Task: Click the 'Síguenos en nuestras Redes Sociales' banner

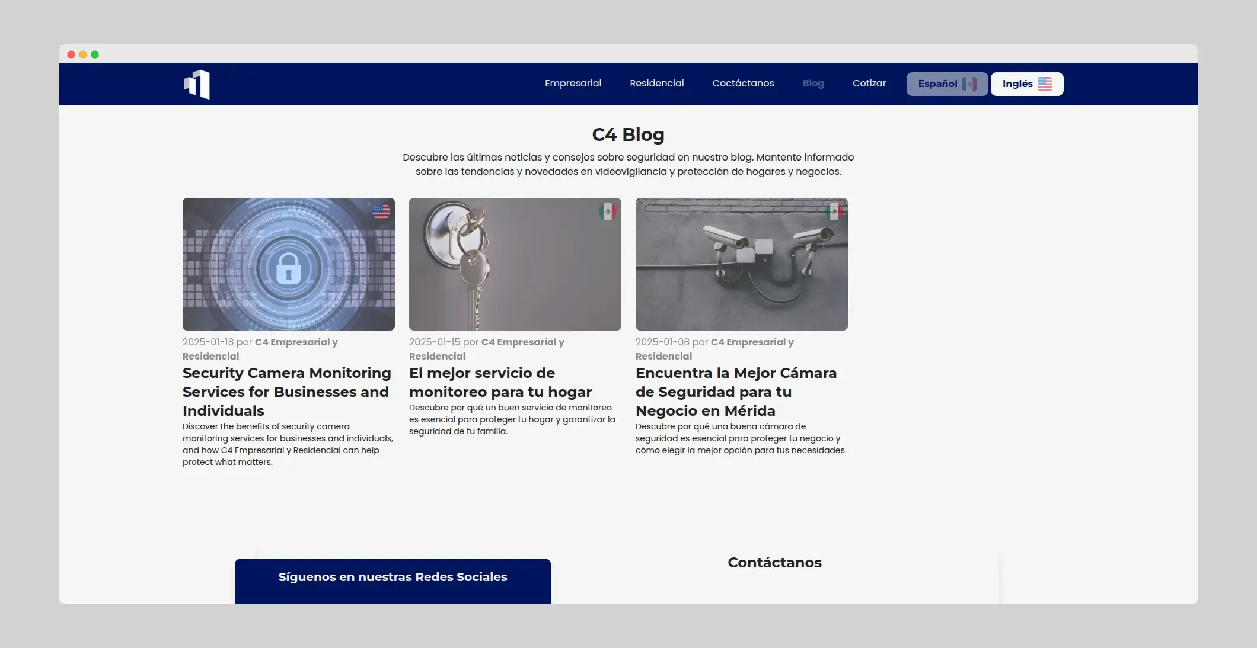Action: [393, 576]
